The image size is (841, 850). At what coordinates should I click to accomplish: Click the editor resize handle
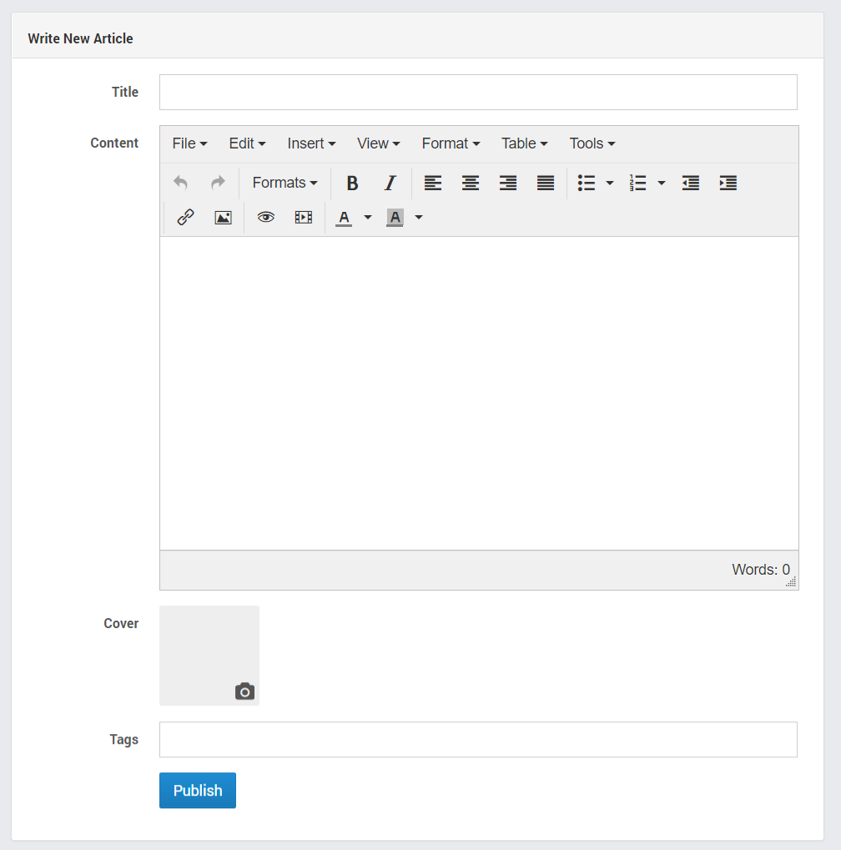tap(792, 582)
